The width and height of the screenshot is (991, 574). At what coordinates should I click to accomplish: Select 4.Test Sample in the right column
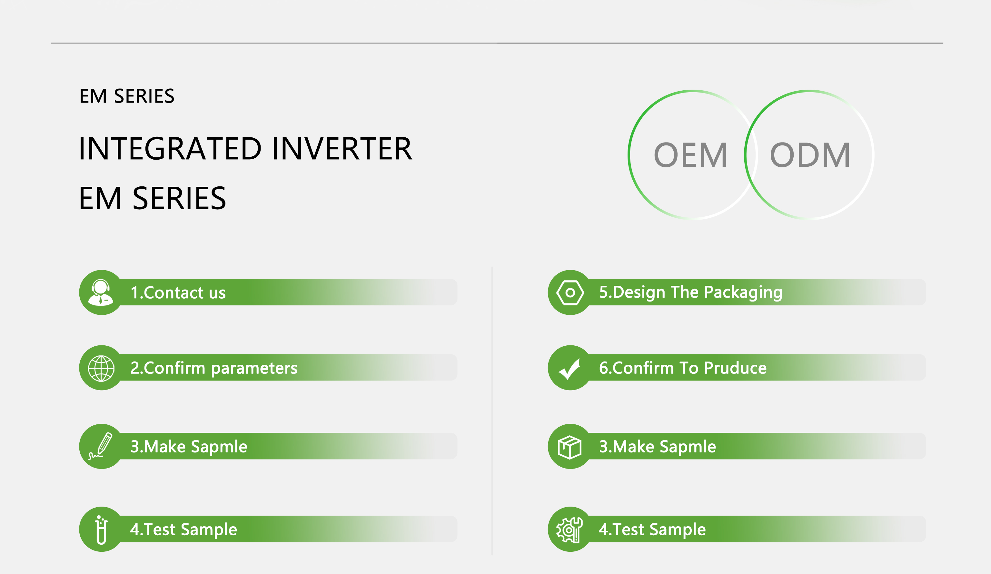click(x=737, y=529)
